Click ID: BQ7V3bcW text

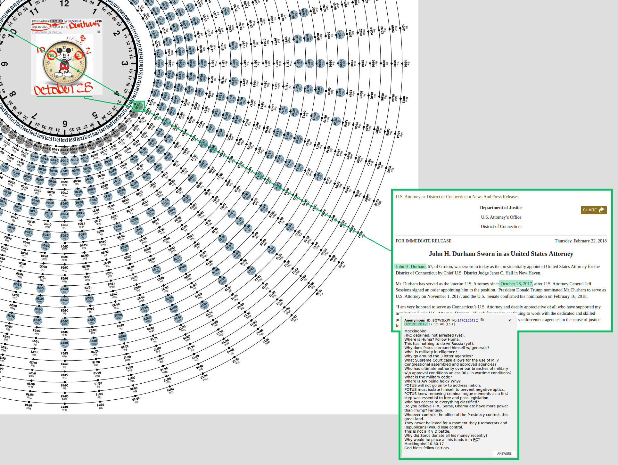[439, 320]
